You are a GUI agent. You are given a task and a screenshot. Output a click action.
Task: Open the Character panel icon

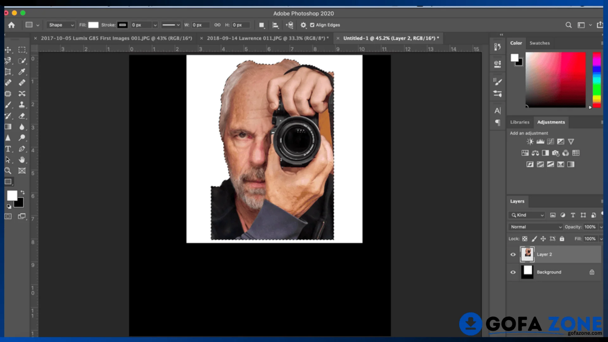(x=497, y=111)
